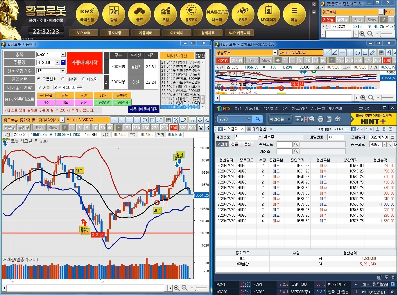Open the 메뉴 hamburger launcher icon
This screenshot has width=398, height=295.
(294, 14)
